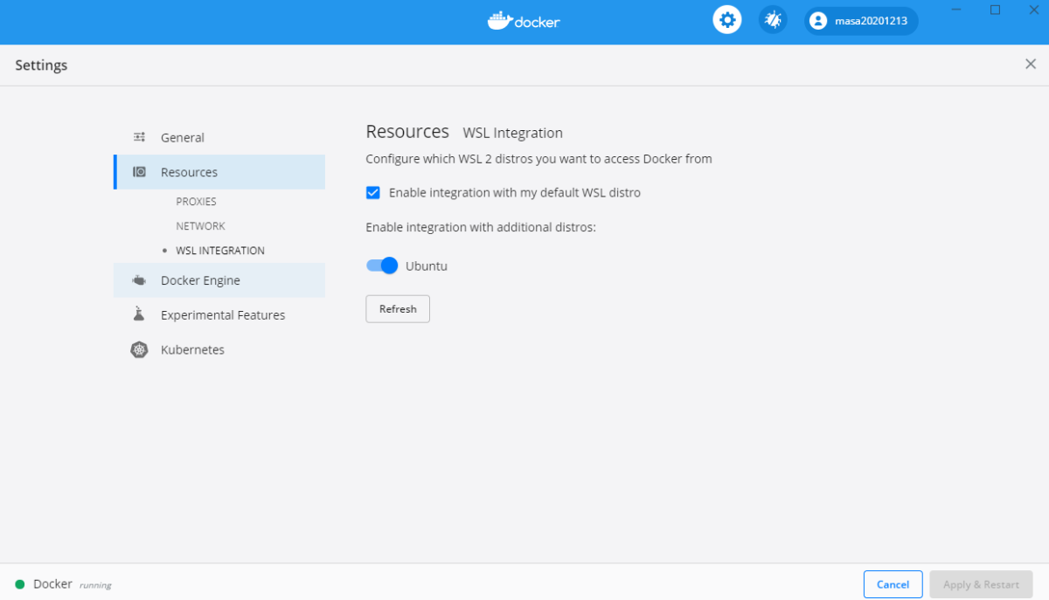1049x600 pixels.
Task: Open the settings gear icon in header
Action: coord(726,19)
